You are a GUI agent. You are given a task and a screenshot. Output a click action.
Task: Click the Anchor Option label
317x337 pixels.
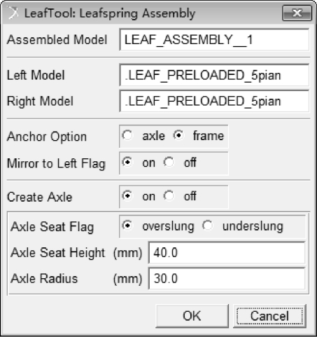[47, 137]
